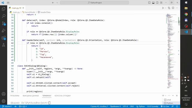Screen dimensions: 192x108
Task: Click the minimap code overview
Action: 172,51
